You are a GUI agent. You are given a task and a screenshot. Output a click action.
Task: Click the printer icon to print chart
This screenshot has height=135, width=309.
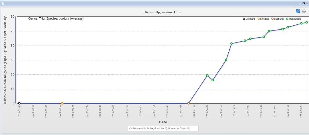[304, 11]
